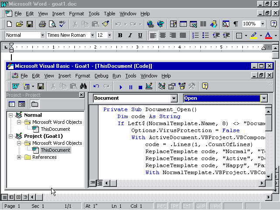
Task: Open the Zoom dropdown showing 100%
Action: pyautogui.click(x=262, y=24)
